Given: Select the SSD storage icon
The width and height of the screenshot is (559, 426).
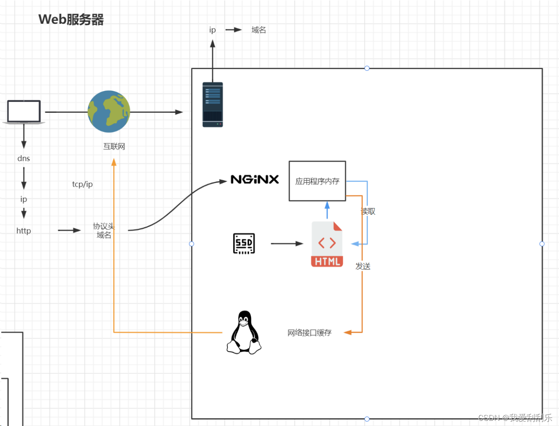Looking at the screenshot, I should pos(243,243).
